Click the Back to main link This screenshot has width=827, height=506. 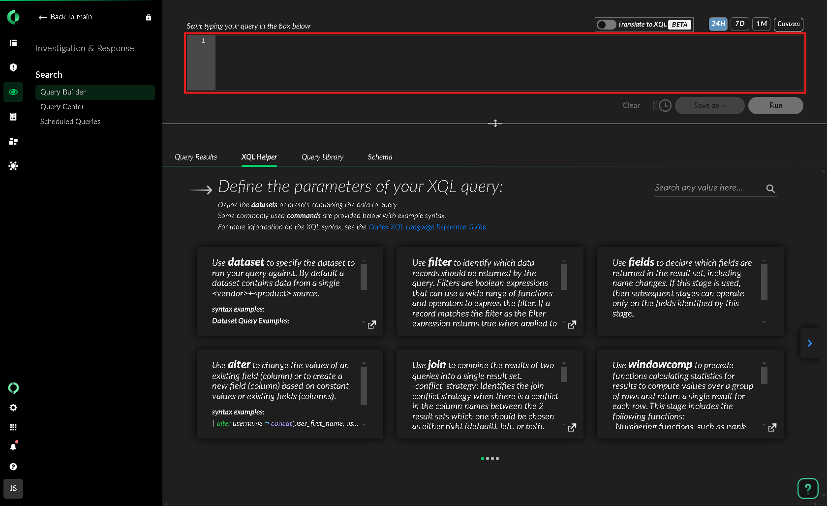(65, 17)
